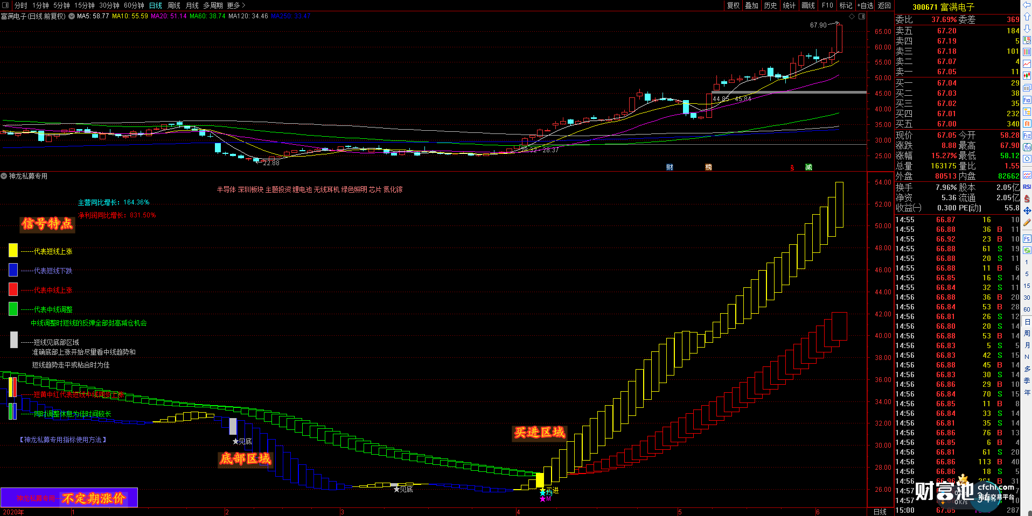Screen dimensions: 1032x516
Task: Click the 买一 67.04 order book row
Action: point(957,83)
